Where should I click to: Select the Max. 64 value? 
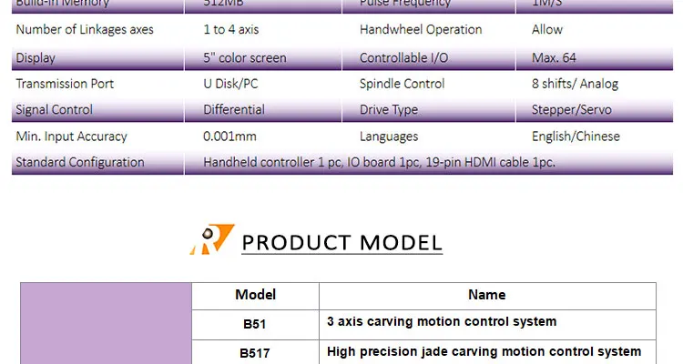[x=554, y=58]
